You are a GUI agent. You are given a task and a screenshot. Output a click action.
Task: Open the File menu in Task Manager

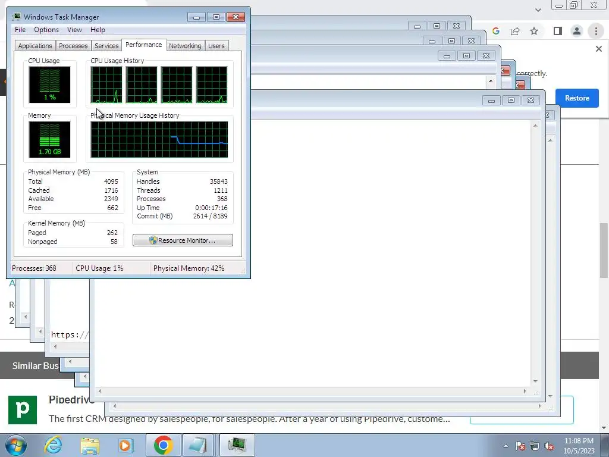[20, 30]
